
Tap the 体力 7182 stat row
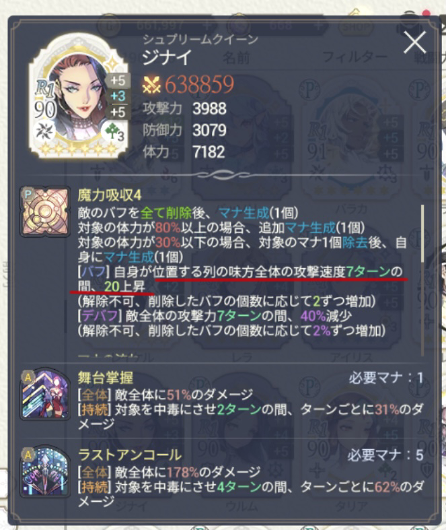click(184, 152)
